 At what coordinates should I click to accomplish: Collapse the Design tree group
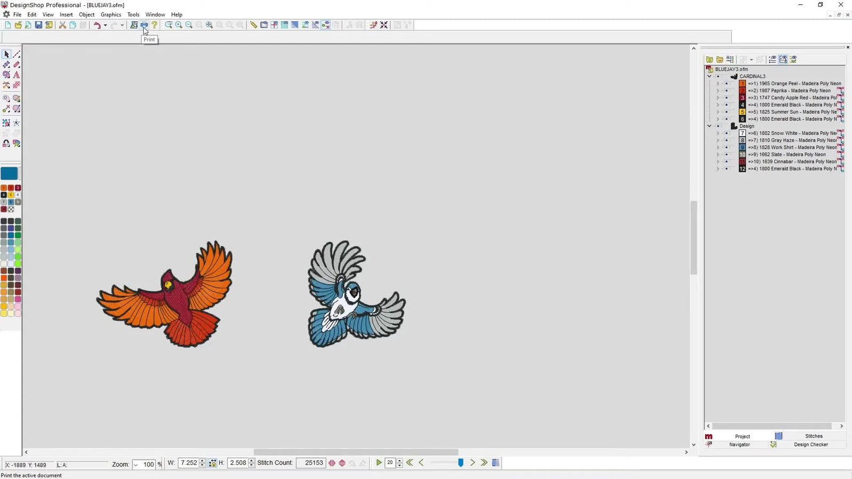pyautogui.click(x=709, y=126)
